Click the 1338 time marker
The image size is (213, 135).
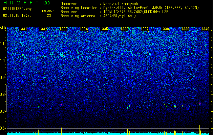click(165, 29)
